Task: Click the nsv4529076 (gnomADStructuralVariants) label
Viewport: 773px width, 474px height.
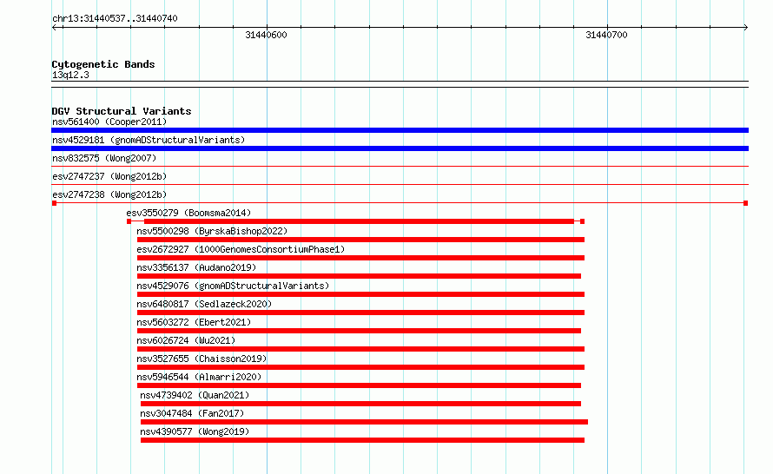Action: (x=233, y=286)
